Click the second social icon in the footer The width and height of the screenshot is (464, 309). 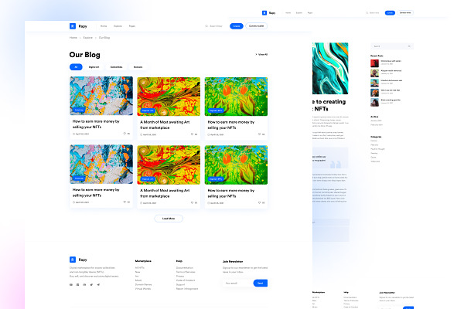[78, 285]
